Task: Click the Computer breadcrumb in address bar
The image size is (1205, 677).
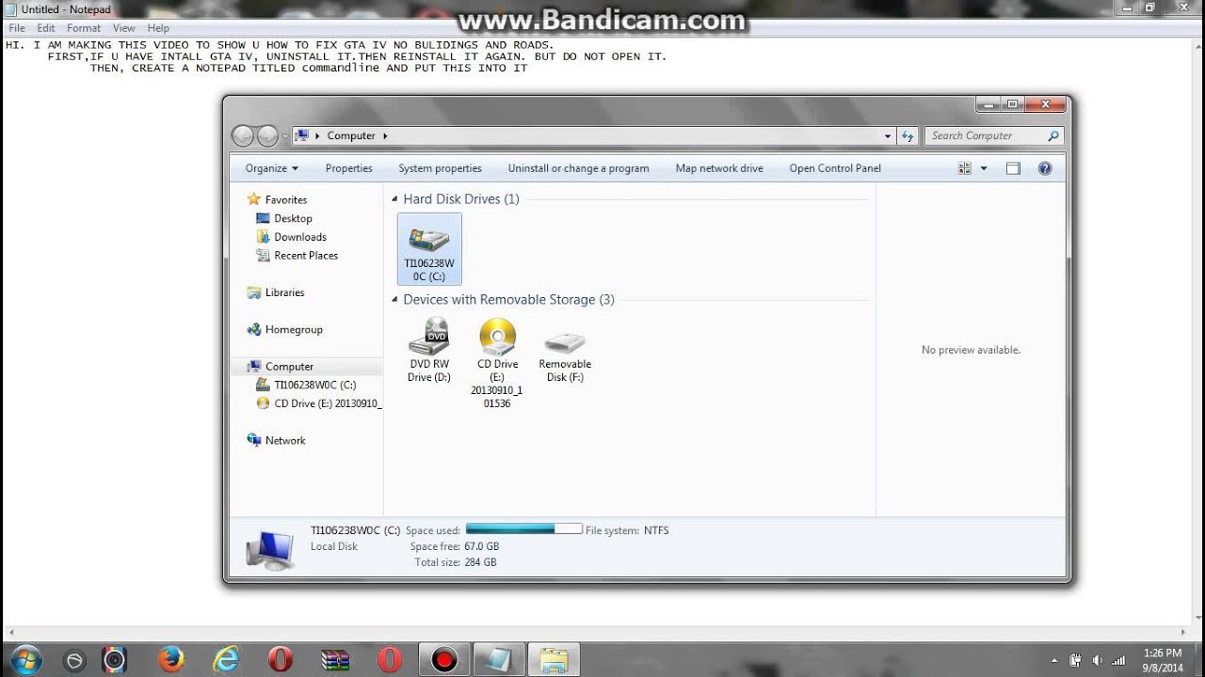Action: 351,135
